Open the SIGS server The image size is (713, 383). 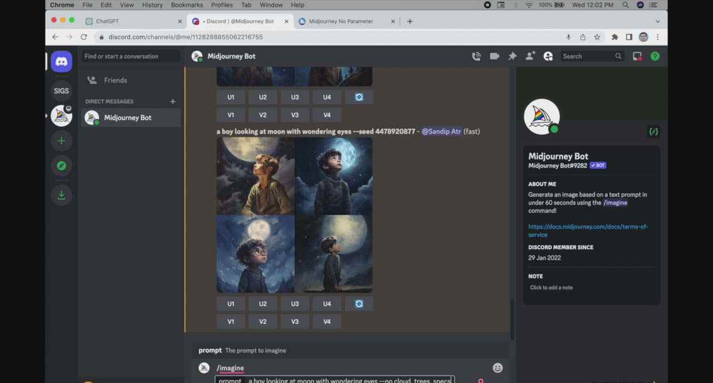(61, 91)
